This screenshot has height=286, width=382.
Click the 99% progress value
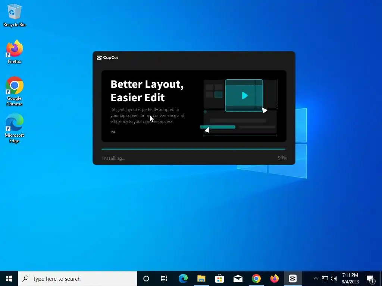[282, 158]
